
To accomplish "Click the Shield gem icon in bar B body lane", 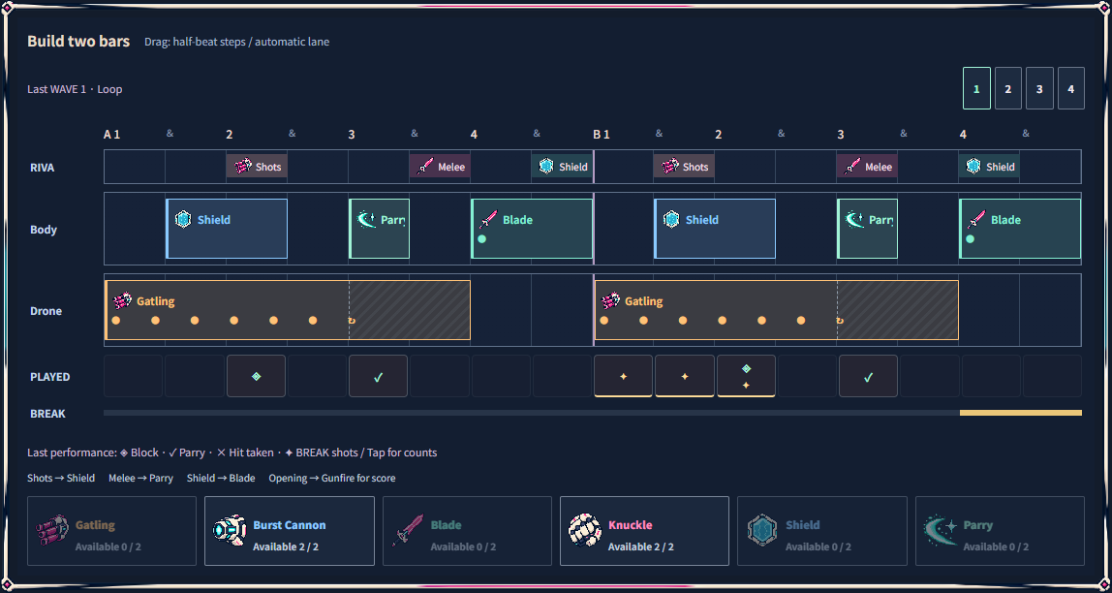I will click(671, 219).
